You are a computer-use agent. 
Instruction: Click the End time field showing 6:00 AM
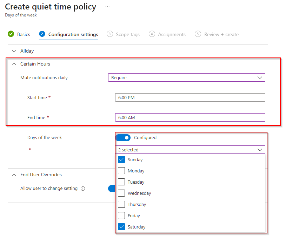pos(190,117)
